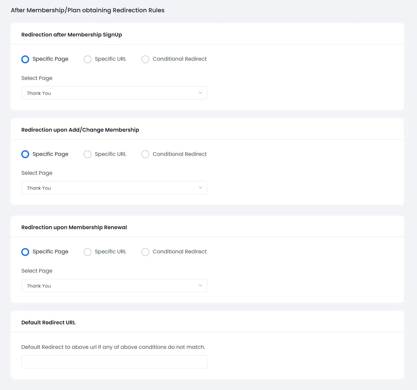This screenshot has width=417, height=390.
Task: Click the chevron on Renewal page selector
Action: pos(200,286)
